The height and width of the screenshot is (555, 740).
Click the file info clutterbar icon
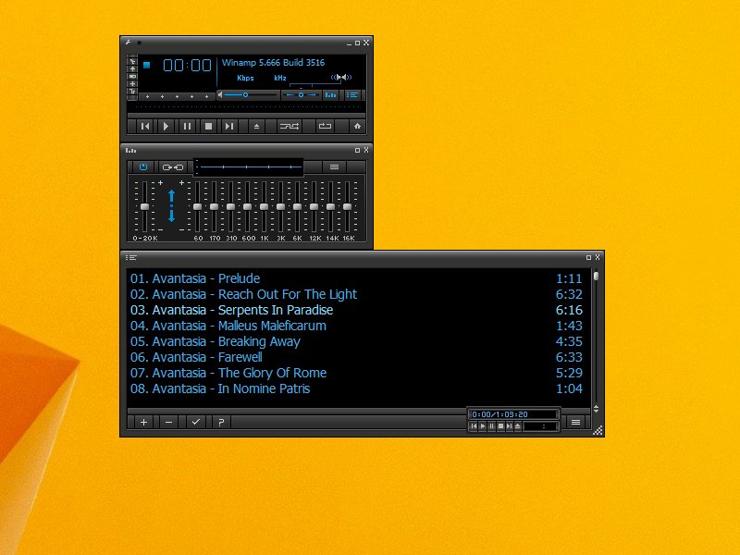(x=130, y=76)
